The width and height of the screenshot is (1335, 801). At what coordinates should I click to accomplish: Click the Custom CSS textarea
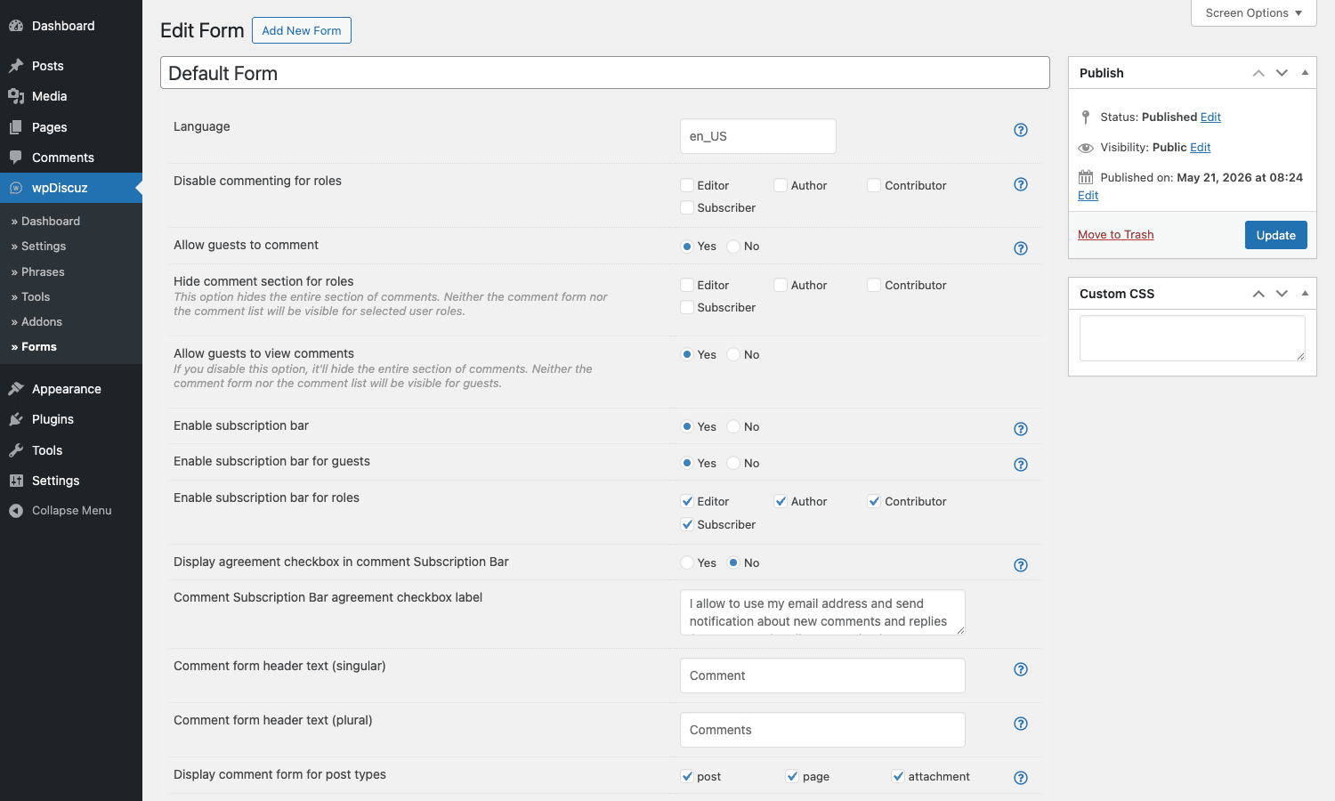[1193, 338]
